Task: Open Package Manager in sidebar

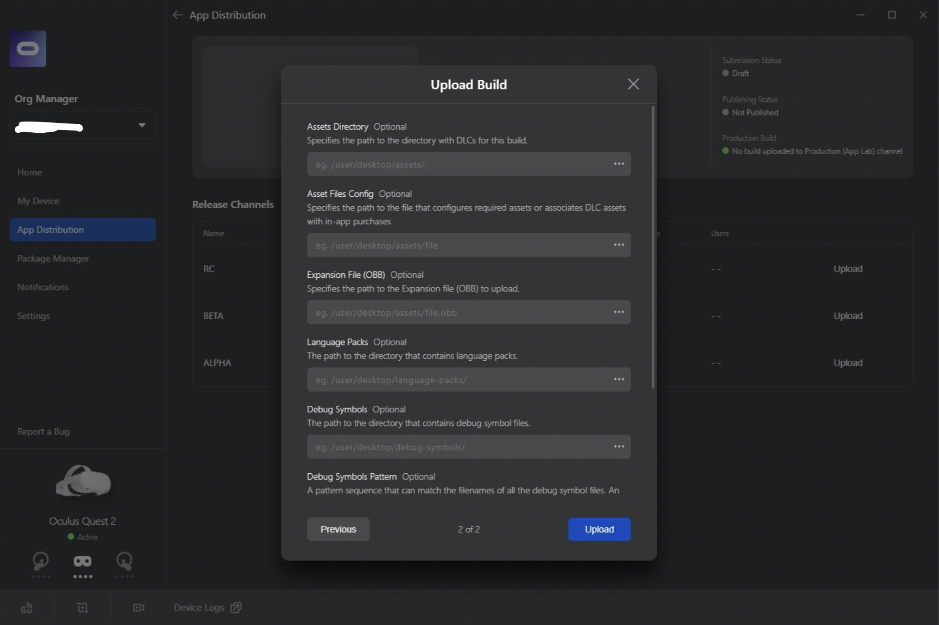Action: click(53, 258)
